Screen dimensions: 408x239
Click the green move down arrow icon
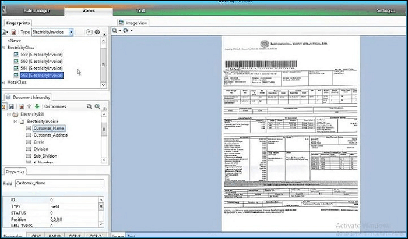point(37,106)
